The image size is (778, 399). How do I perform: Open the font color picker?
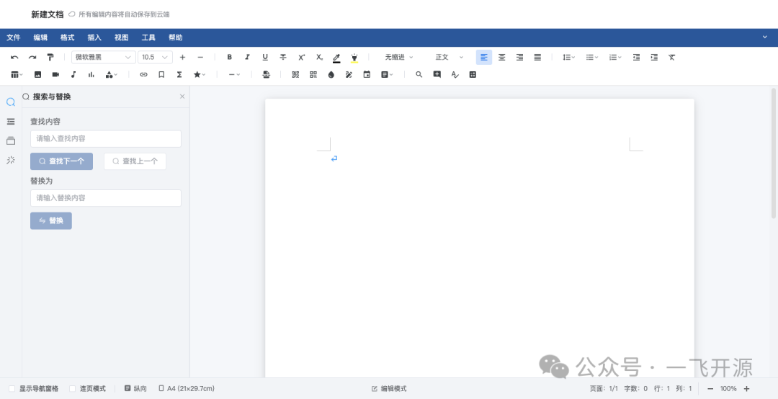[x=336, y=58]
